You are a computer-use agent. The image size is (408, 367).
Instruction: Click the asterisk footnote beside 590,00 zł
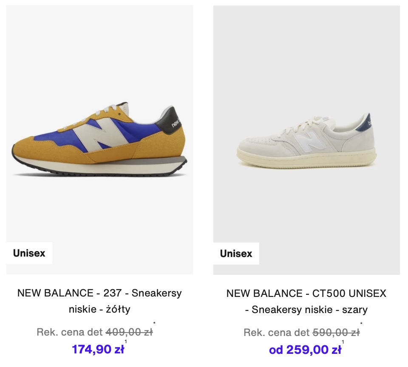[x=361, y=324]
